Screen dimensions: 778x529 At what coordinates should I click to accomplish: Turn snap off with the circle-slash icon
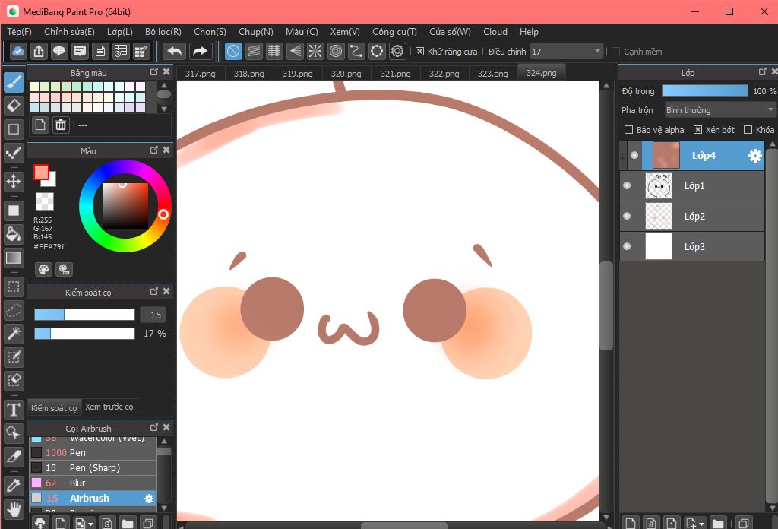pos(233,51)
